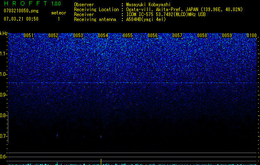This screenshot has width=260, height=165.
Task: Click the vertical gray range bar on left axis
Action: coord(8,127)
